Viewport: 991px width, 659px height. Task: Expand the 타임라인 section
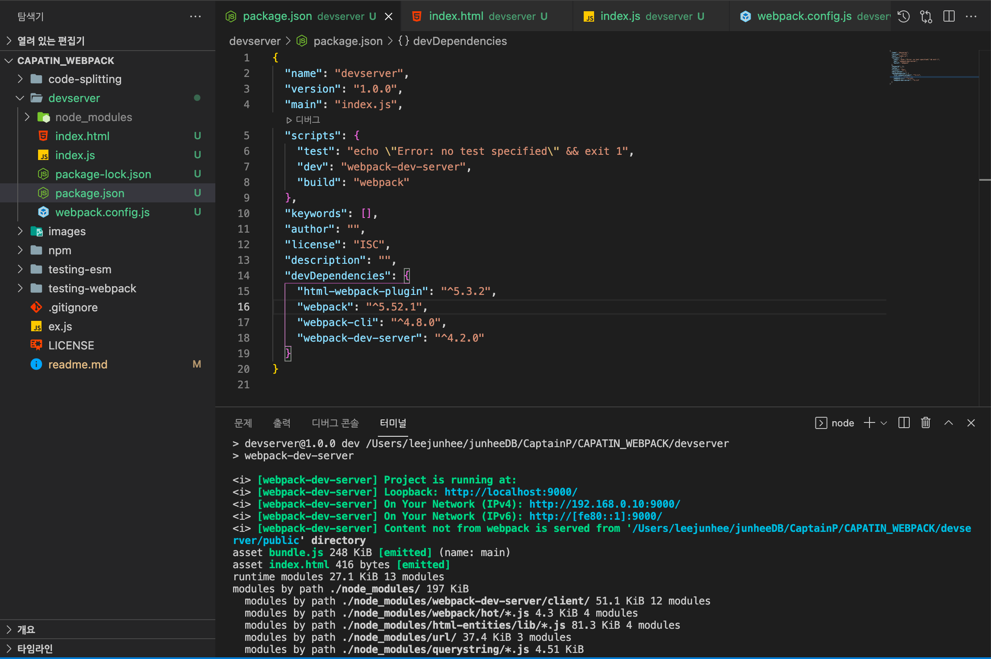[35, 649]
